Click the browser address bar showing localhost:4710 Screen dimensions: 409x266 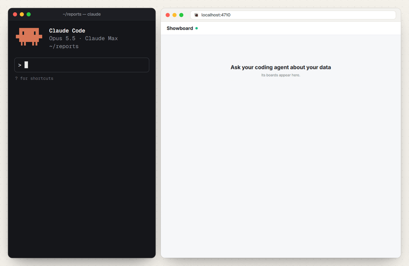[x=293, y=15]
